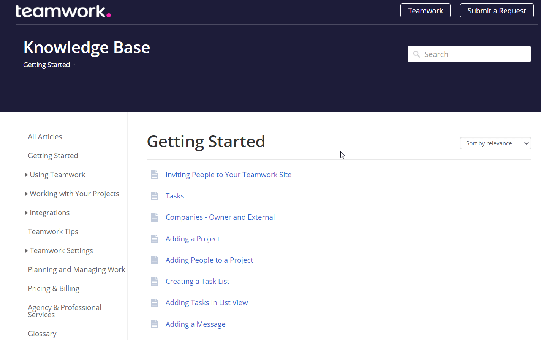Open Planning and Managing Work category
This screenshot has width=541, height=340.
click(x=76, y=269)
